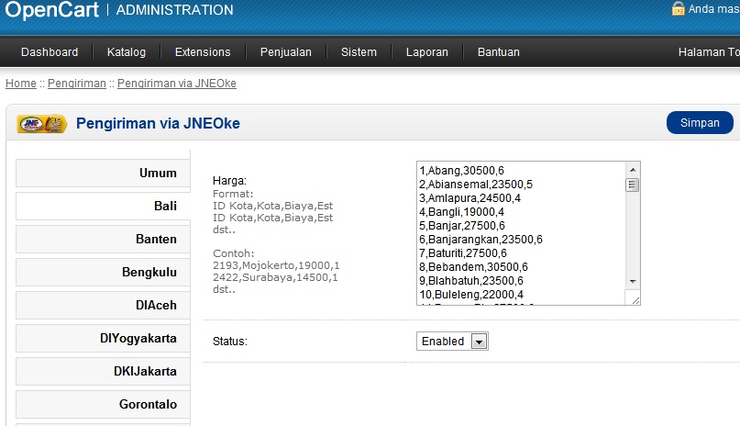Click the line '6,Banjarangkan,23500,6'
This screenshot has height=426, width=740.
pyautogui.click(x=480, y=240)
